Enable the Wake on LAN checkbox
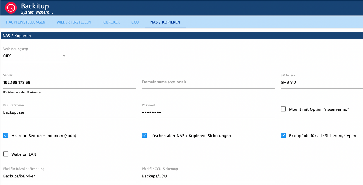 (x=6, y=154)
